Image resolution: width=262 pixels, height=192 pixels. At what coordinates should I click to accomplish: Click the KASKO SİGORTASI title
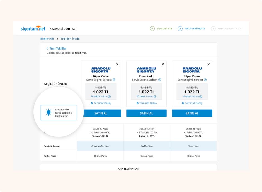(63, 29)
